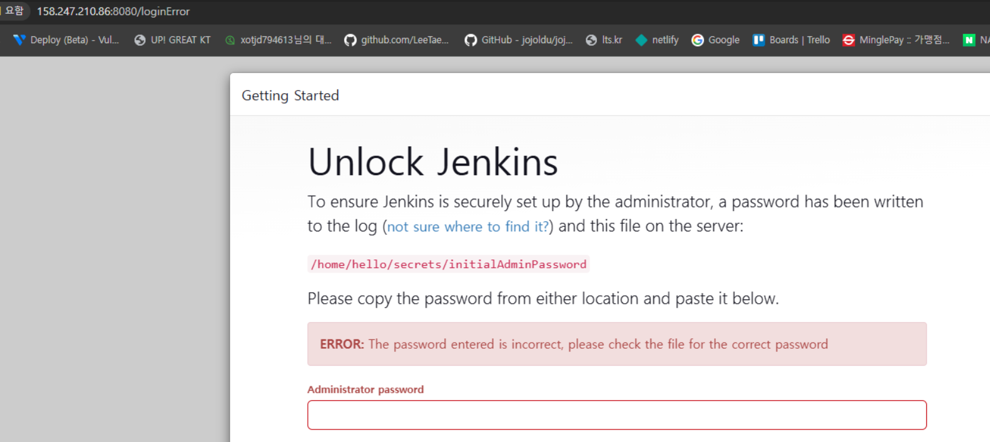Click the globe icon of UP! GREAT KT
This screenshot has width=990, height=442.
tap(140, 40)
